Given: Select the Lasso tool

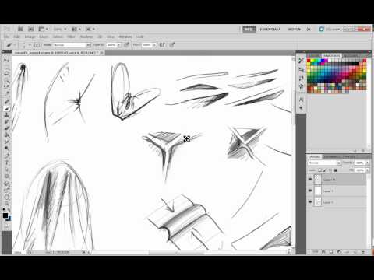Looking at the screenshot, I should [x=7, y=74].
